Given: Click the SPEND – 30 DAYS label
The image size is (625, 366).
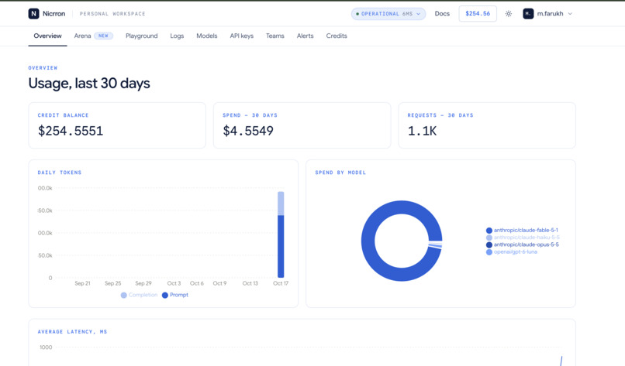Looking at the screenshot, I should pyautogui.click(x=250, y=115).
